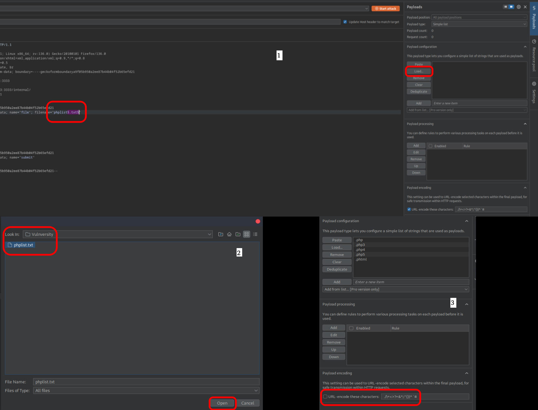Open the Files of Type All files dropdown
538x410 pixels.
pos(146,390)
